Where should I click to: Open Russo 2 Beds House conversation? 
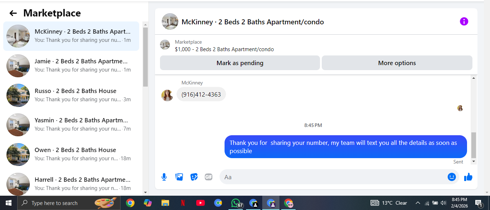pyautogui.click(x=71, y=95)
